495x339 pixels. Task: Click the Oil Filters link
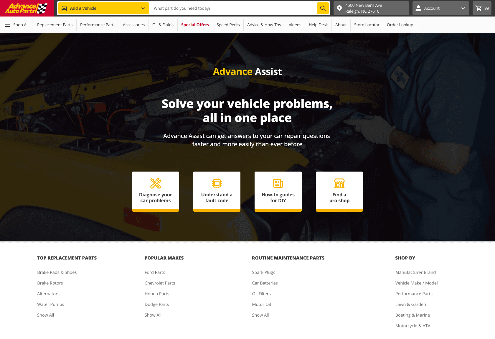pos(261,294)
